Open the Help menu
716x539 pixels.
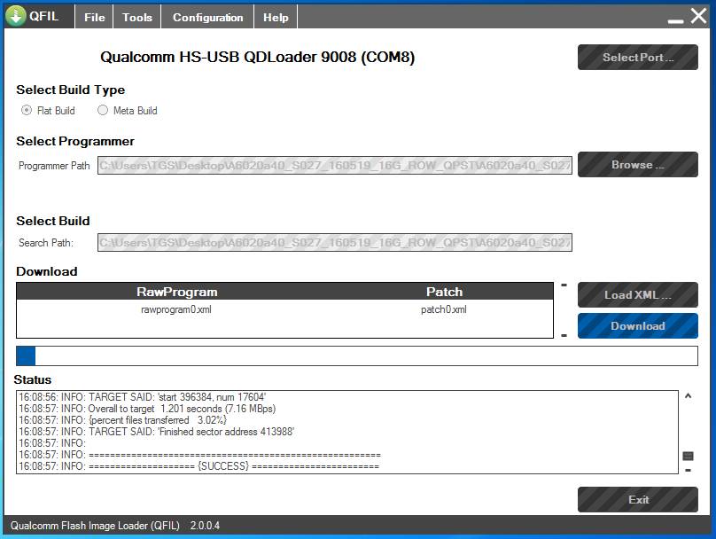pyautogui.click(x=276, y=18)
